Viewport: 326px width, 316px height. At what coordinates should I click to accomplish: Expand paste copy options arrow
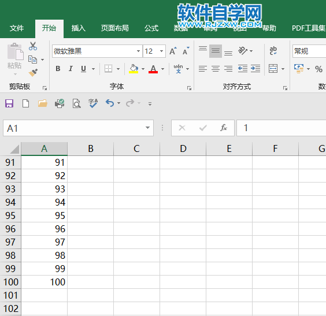tap(42, 60)
